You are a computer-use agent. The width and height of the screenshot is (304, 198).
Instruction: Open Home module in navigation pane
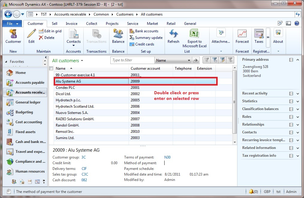(25, 73)
